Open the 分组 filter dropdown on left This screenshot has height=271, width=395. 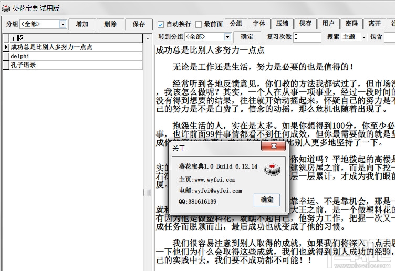(63, 24)
